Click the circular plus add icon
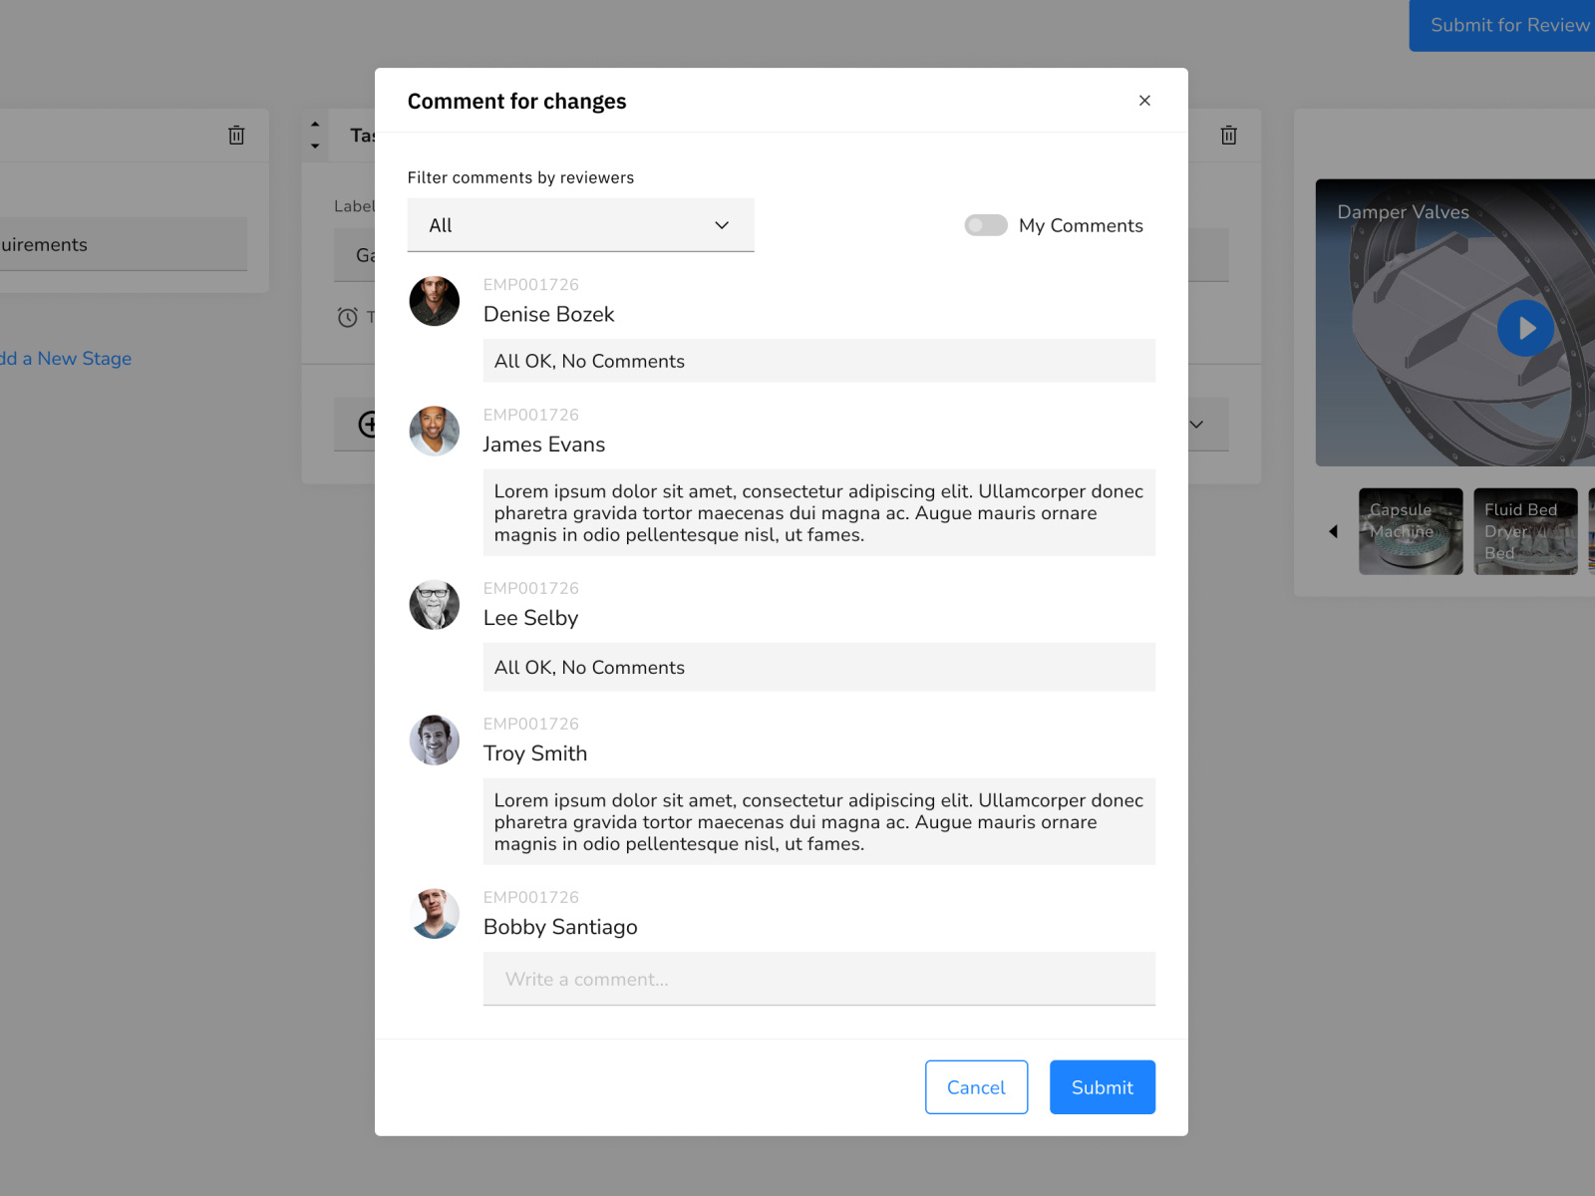 tap(370, 424)
